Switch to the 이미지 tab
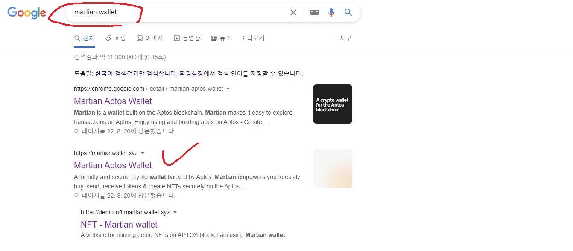Image resolution: width=573 pixels, height=251 pixels. (150, 38)
